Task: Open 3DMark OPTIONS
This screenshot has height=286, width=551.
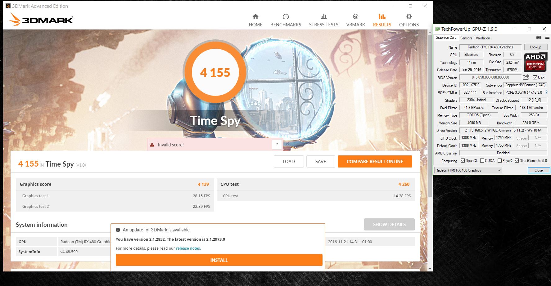Action: [409, 20]
